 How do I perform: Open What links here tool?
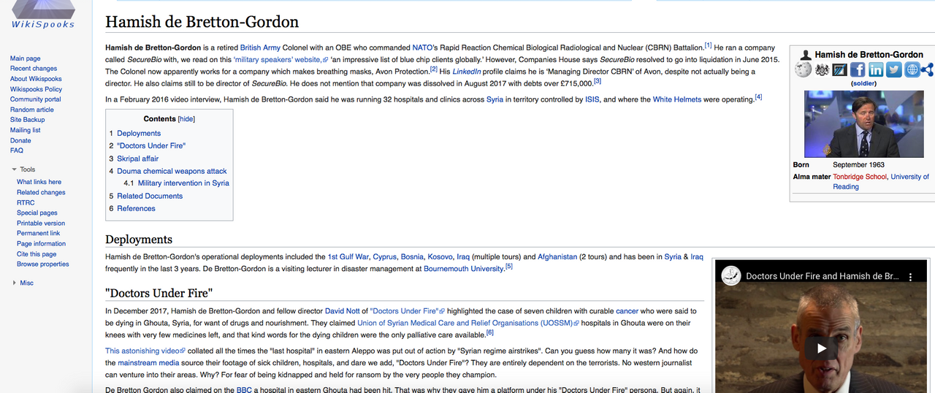39,182
